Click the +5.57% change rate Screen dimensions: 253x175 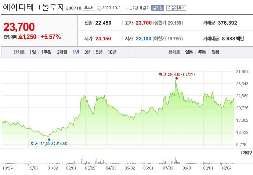(x=51, y=37)
